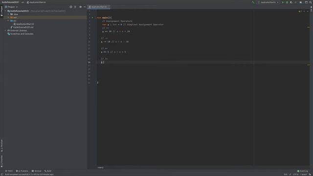Click the run gutter arrow beside fun main
313x176 pixels.
pyautogui.click(x=92, y=18)
